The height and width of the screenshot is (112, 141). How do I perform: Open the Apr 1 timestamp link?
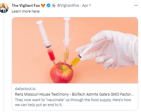point(87,6)
